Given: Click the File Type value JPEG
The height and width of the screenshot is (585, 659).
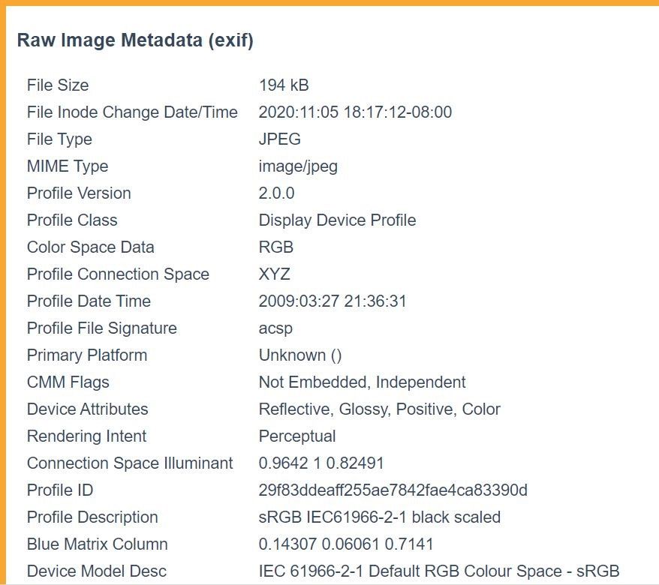Looking at the screenshot, I should click(x=280, y=139).
